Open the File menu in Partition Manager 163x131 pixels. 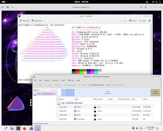pos(35,80)
